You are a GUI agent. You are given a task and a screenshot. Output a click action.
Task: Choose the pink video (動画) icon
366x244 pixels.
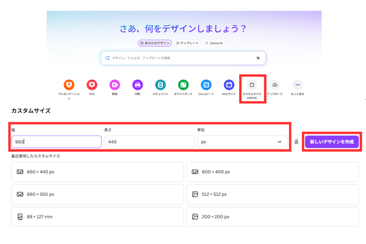point(115,85)
